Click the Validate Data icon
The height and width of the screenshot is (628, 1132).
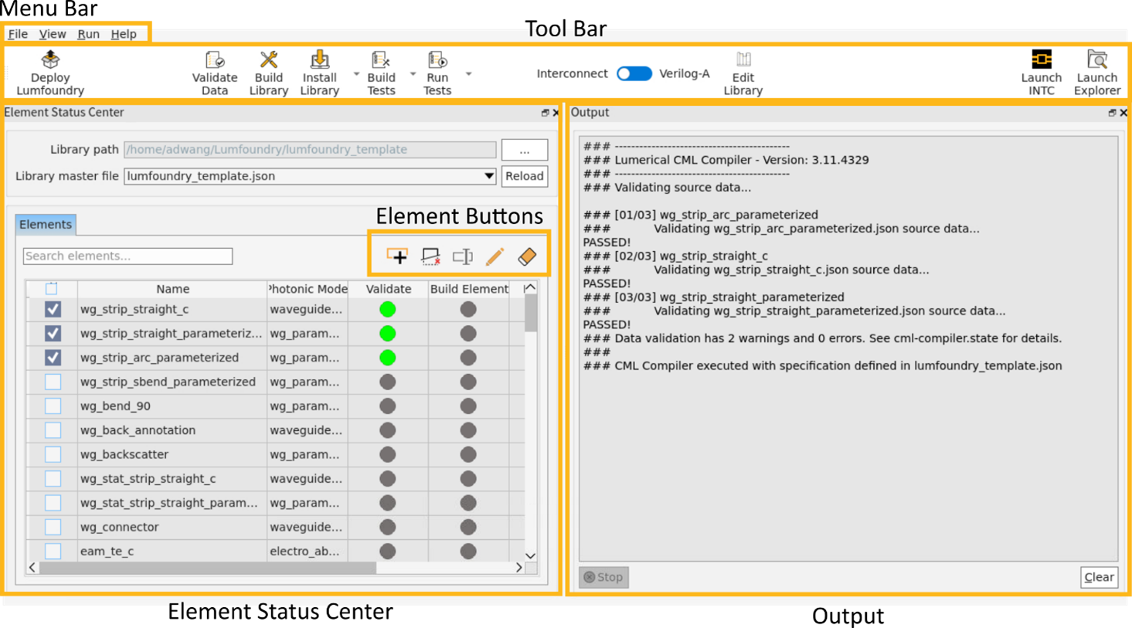[x=214, y=72]
